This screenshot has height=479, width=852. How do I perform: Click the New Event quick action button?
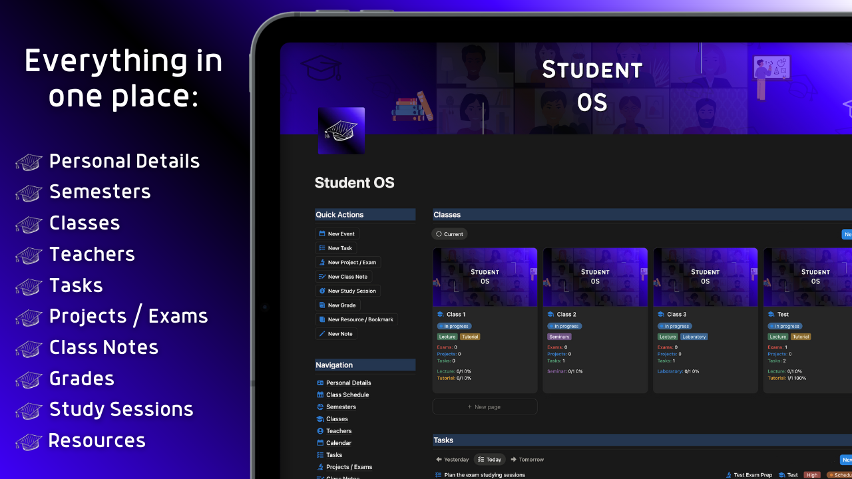pyautogui.click(x=336, y=234)
